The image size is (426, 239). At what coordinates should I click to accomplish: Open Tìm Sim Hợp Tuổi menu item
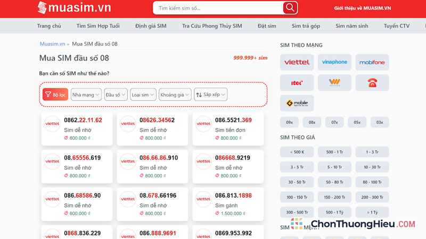(98, 26)
